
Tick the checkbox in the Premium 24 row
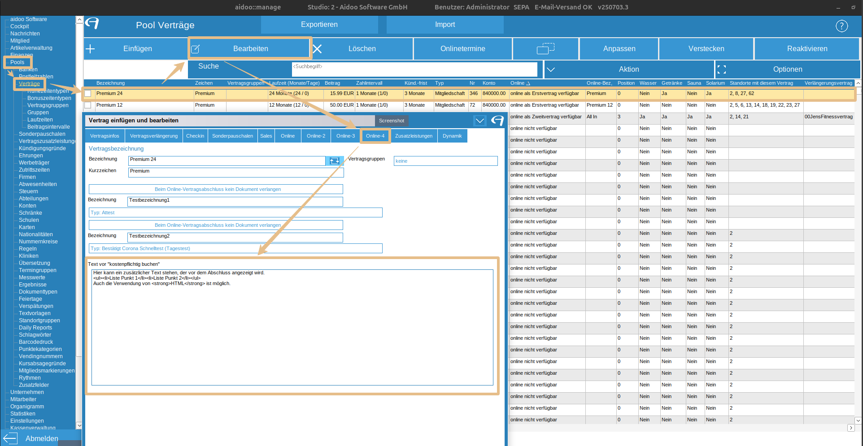pyautogui.click(x=88, y=94)
